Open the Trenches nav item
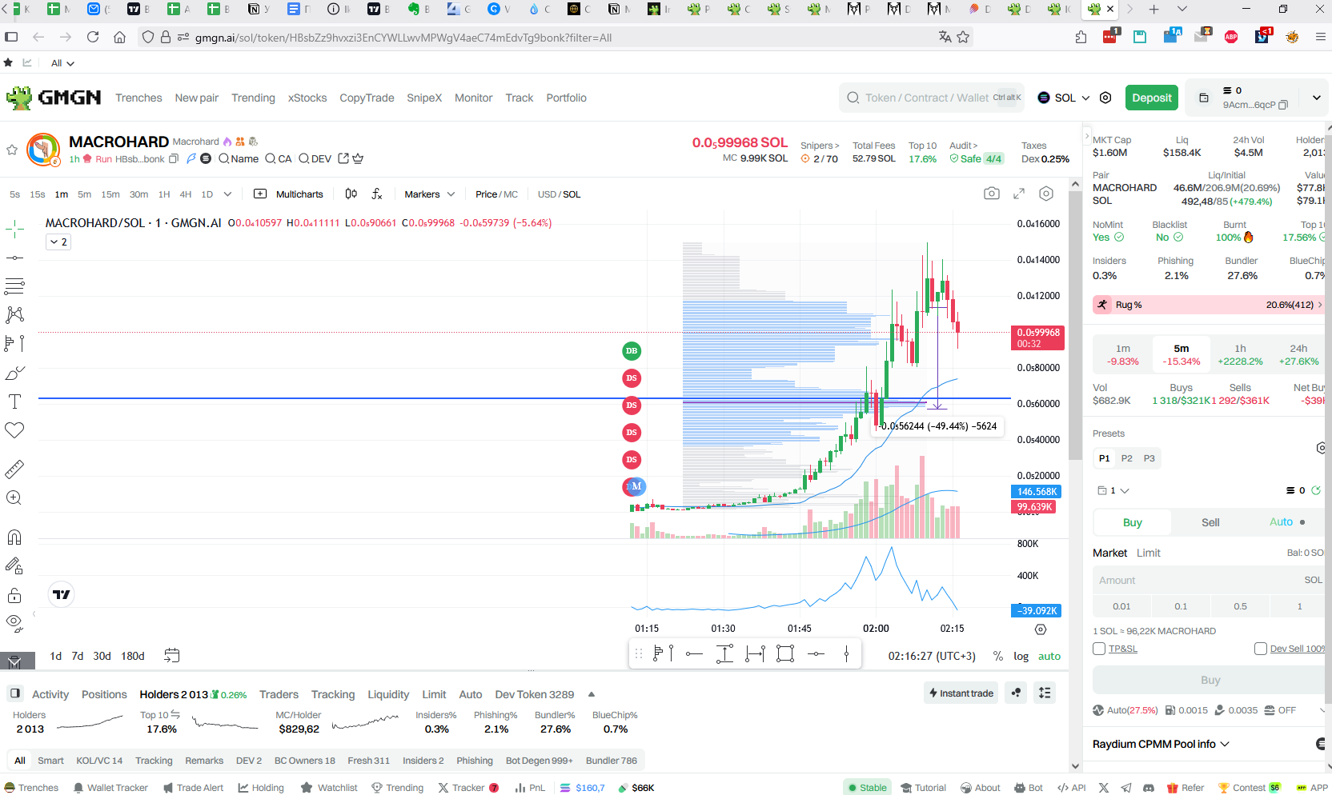The width and height of the screenshot is (1332, 795). (x=138, y=98)
